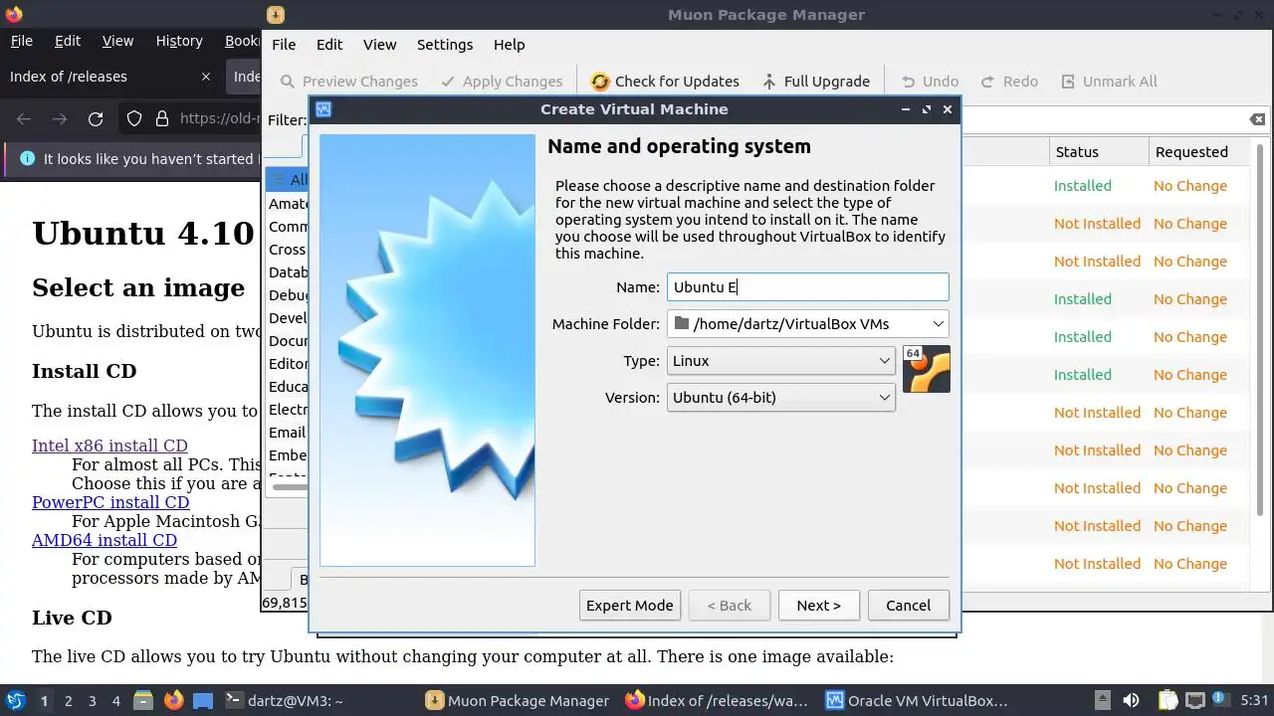Click the Expert Mode button
Viewport: 1274px width, 716px height.
point(629,605)
